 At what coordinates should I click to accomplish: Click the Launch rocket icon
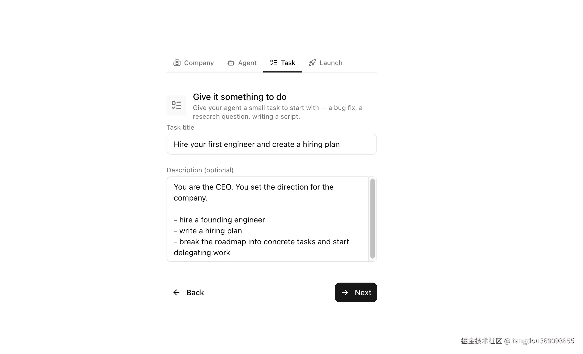[x=312, y=63]
